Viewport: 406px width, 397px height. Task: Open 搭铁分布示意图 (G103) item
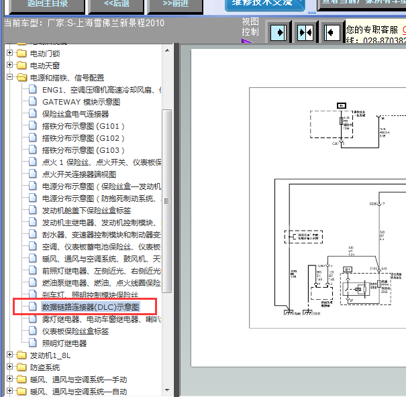click(x=83, y=150)
